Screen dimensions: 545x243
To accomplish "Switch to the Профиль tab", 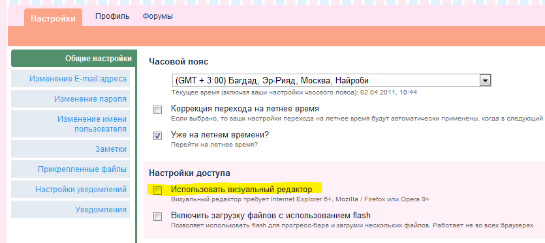I will pyautogui.click(x=112, y=16).
